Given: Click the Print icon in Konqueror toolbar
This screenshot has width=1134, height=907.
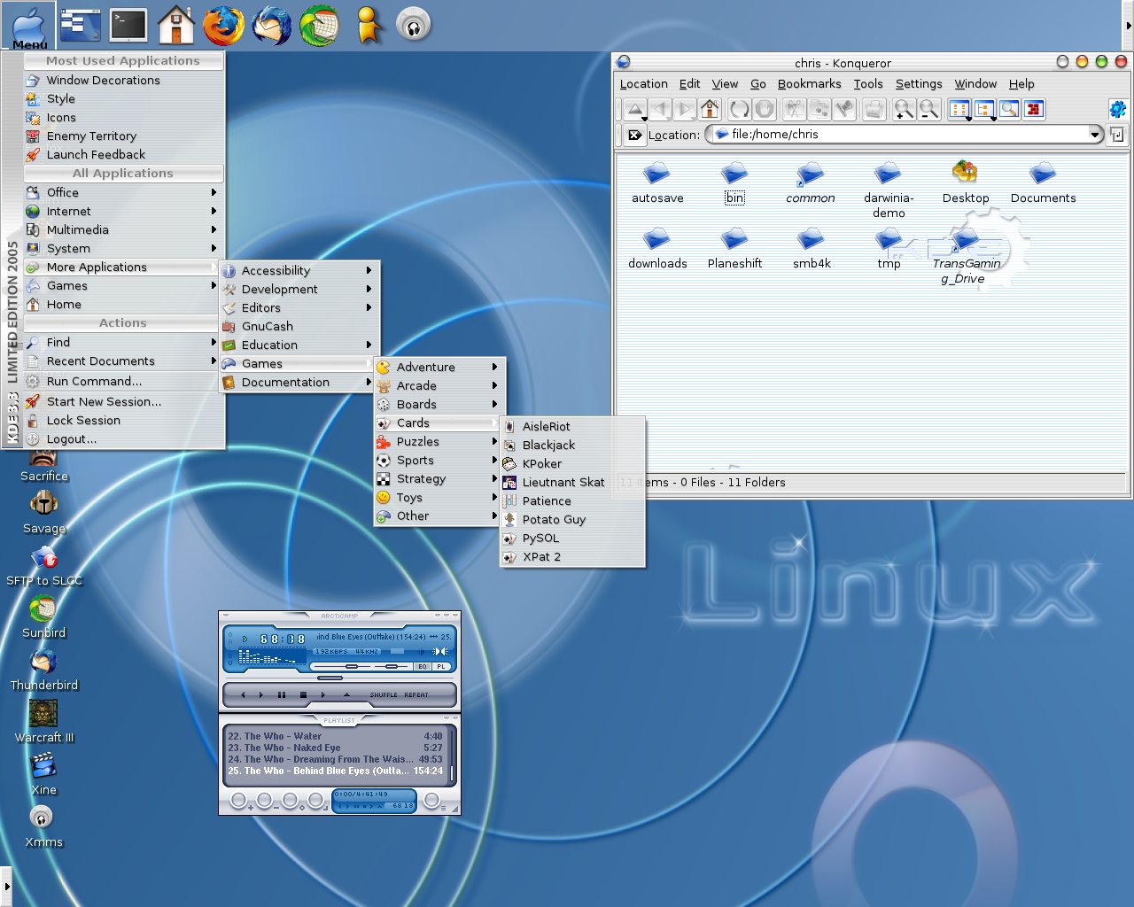Looking at the screenshot, I should click(x=874, y=109).
